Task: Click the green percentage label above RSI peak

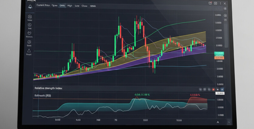Action: [142, 95]
